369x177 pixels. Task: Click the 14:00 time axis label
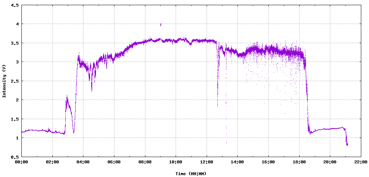237,162
